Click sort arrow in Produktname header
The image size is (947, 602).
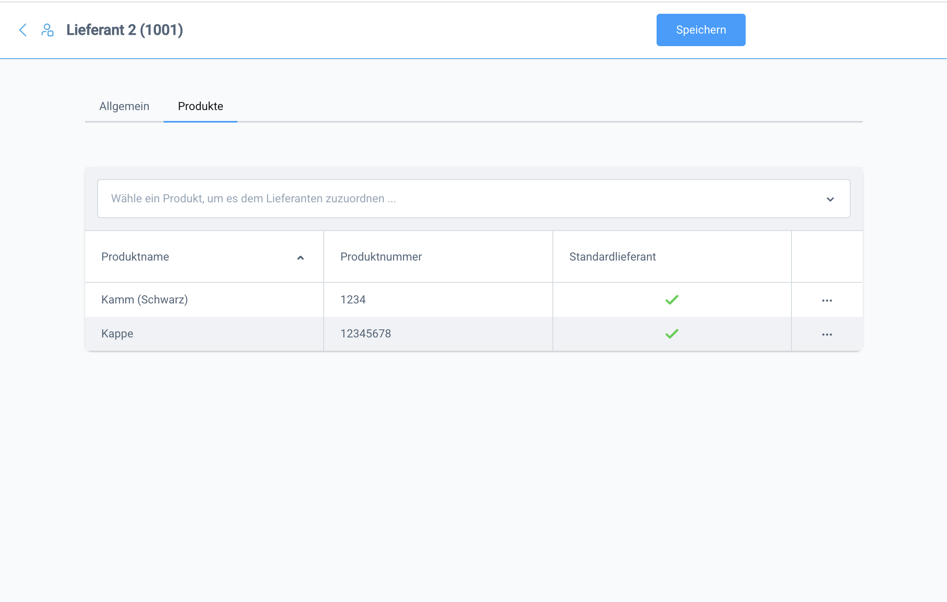coord(300,257)
